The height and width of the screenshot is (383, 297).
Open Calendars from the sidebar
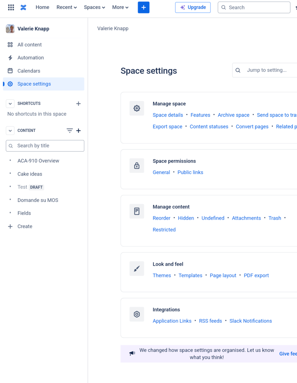pos(10,71)
